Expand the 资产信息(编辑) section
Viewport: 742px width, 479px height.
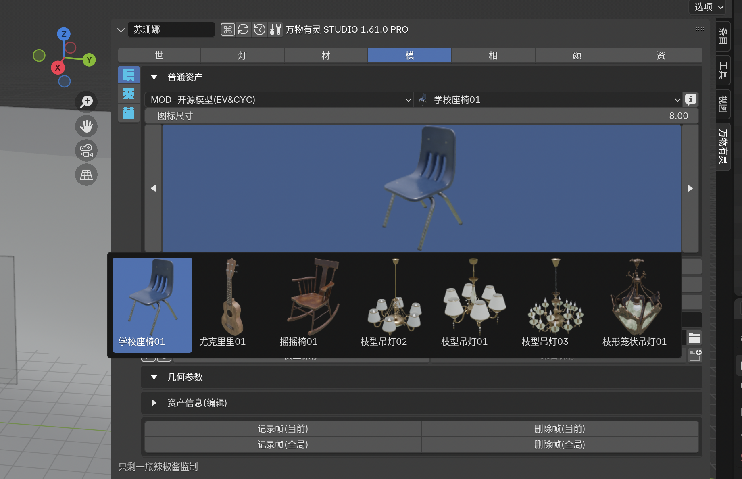point(154,403)
